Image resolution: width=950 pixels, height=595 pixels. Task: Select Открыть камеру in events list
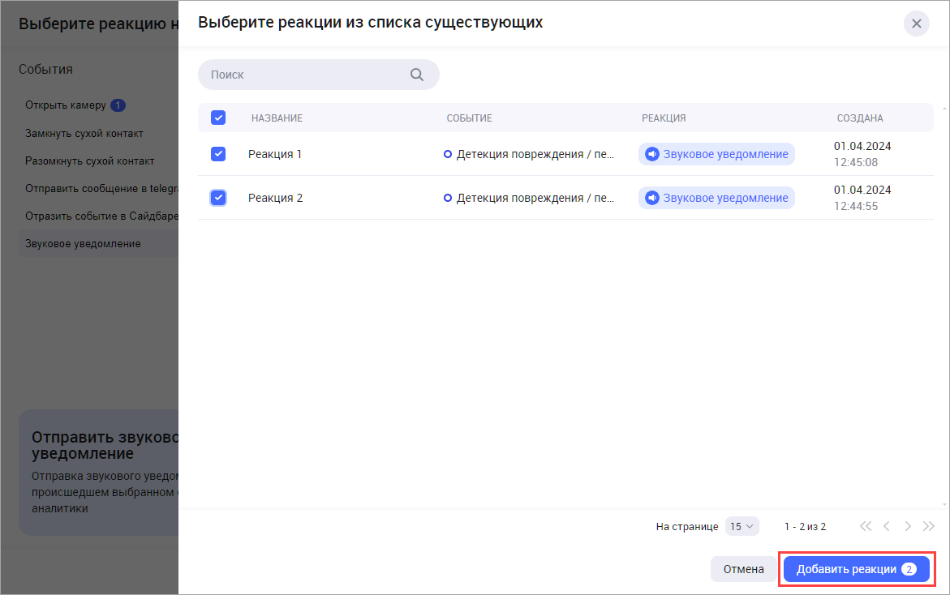point(66,105)
